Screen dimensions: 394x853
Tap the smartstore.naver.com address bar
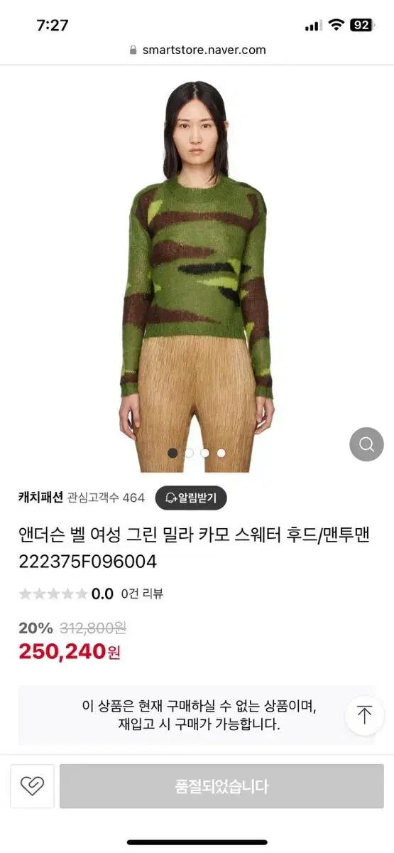(x=197, y=50)
